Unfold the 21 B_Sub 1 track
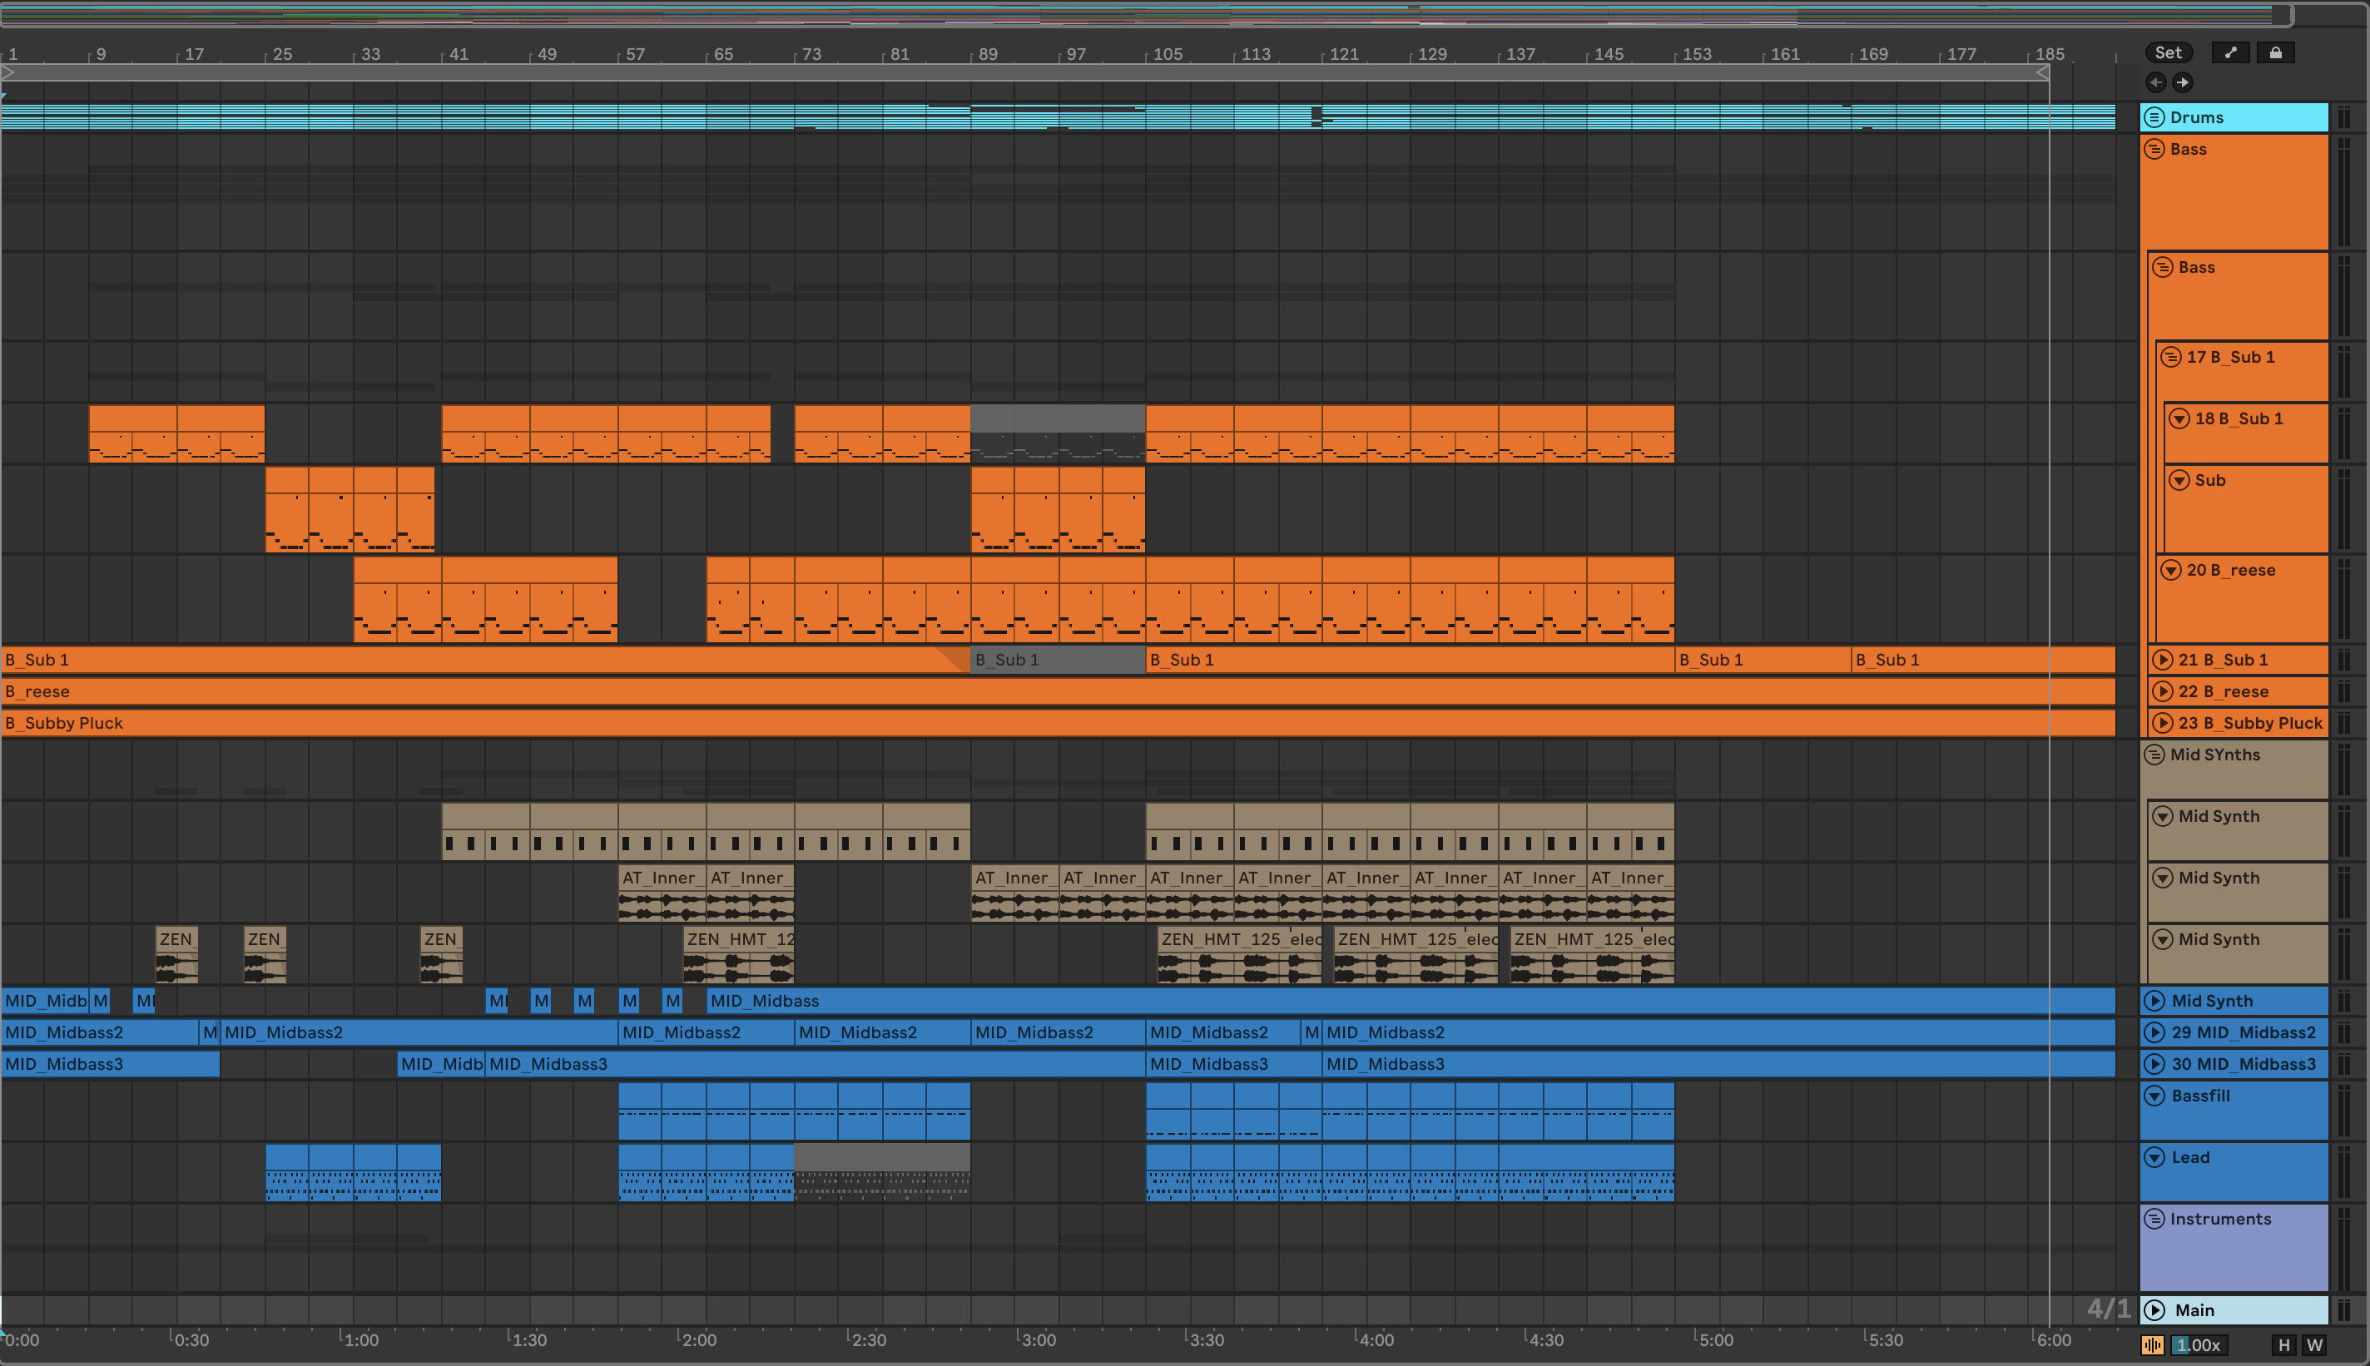The height and width of the screenshot is (1366, 2370). [x=2163, y=660]
